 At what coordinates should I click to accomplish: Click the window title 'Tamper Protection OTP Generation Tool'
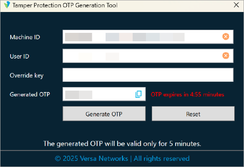(65, 5)
